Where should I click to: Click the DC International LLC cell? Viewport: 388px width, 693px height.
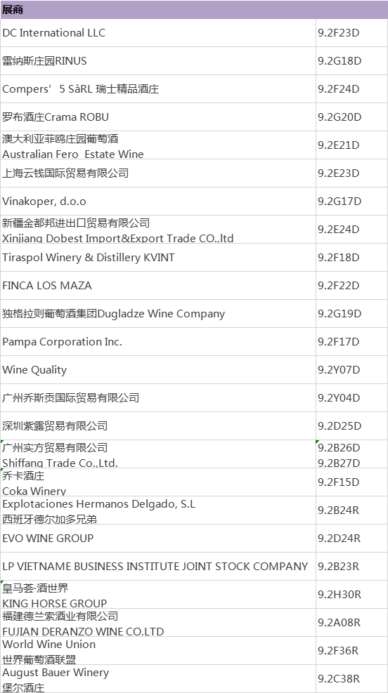coord(158,33)
